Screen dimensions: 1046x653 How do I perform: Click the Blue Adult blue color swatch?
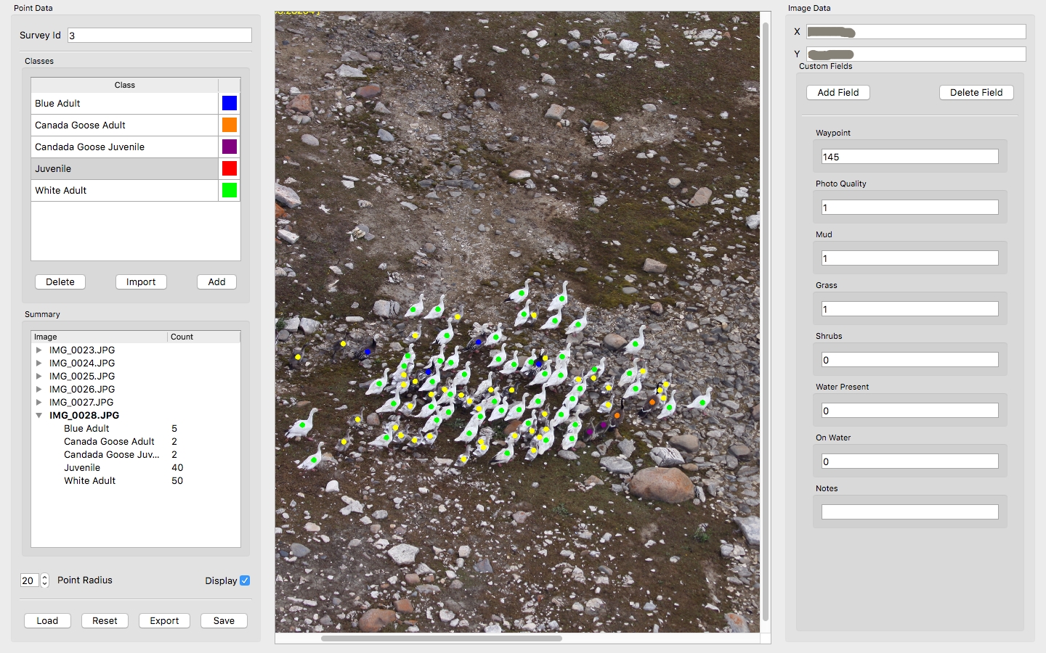pyautogui.click(x=230, y=103)
